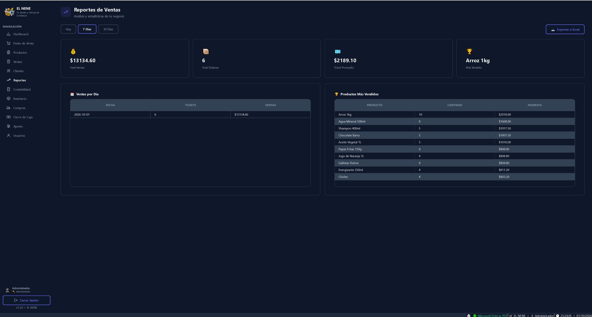Click the Cerrar Sesión button

pos(27,300)
